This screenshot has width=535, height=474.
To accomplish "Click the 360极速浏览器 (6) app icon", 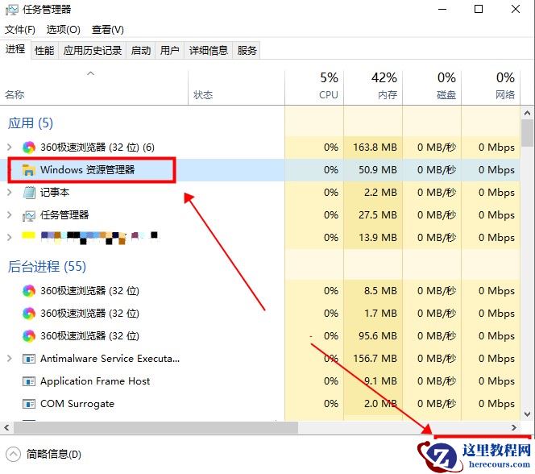I will click(x=29, y=148).
